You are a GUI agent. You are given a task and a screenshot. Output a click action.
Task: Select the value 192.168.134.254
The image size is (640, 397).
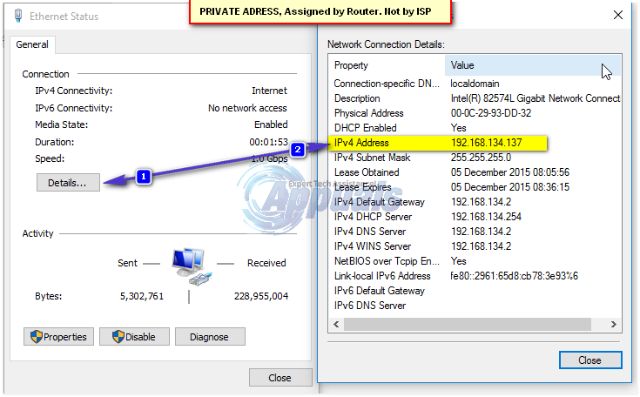[x=487, y=217]
